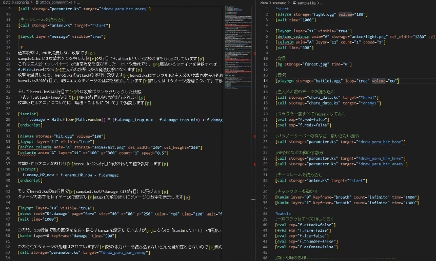Click the '*battle' label line

pos(283,213)
